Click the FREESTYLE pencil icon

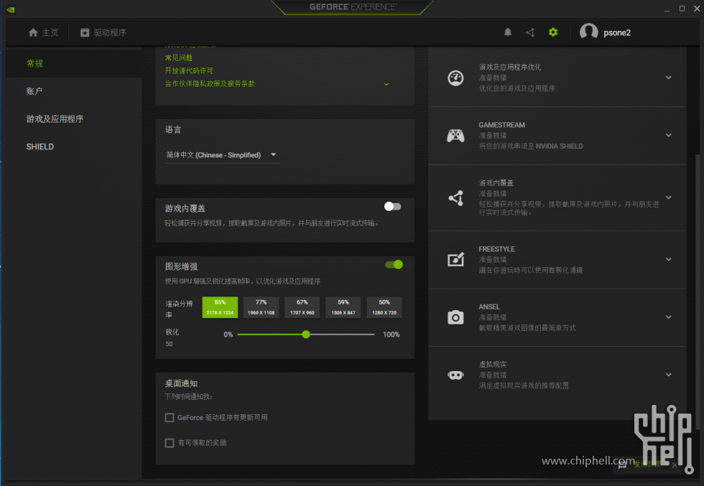click(455, 259)
